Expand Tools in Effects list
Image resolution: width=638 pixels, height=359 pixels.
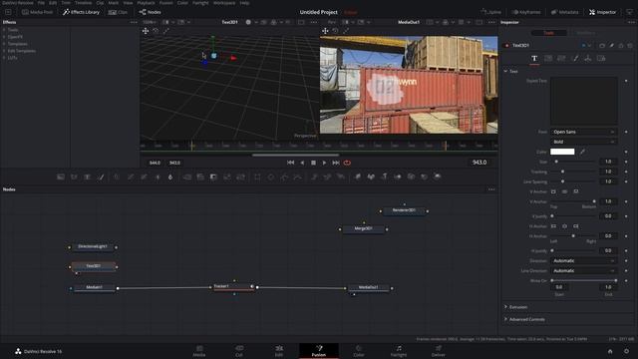[x=4, y=30]
